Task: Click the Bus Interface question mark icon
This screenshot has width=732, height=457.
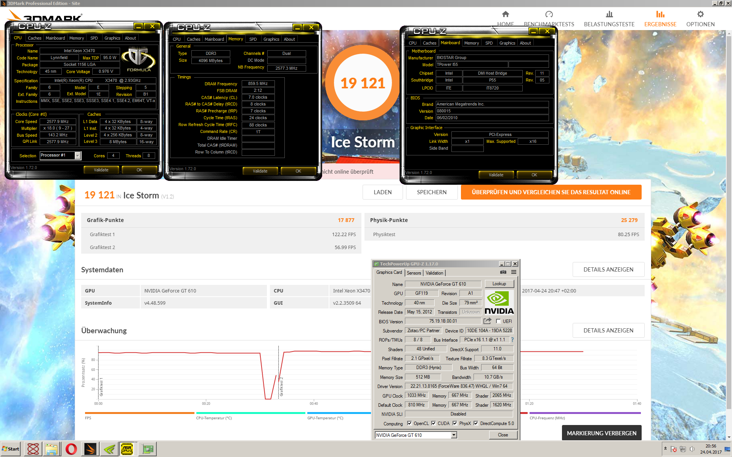Action: pos(512,340)
